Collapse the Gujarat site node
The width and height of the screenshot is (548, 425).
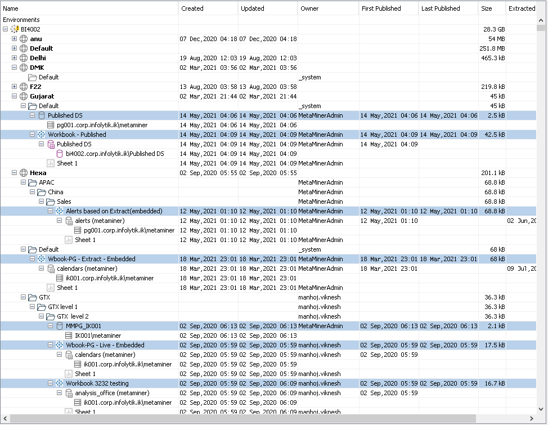[14, 96]
